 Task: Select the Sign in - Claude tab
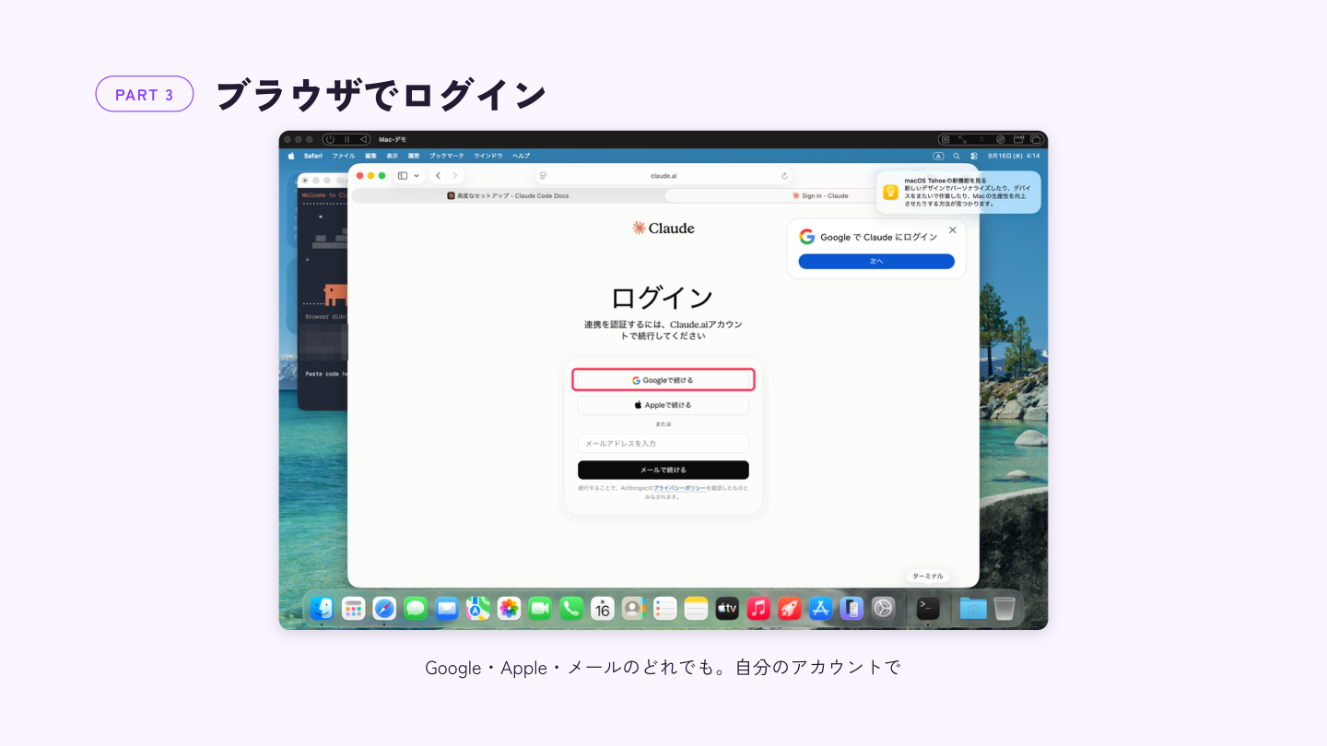820,195
